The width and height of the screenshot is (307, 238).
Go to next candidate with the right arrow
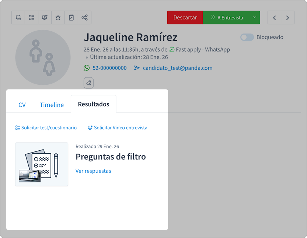click(288, 17)
